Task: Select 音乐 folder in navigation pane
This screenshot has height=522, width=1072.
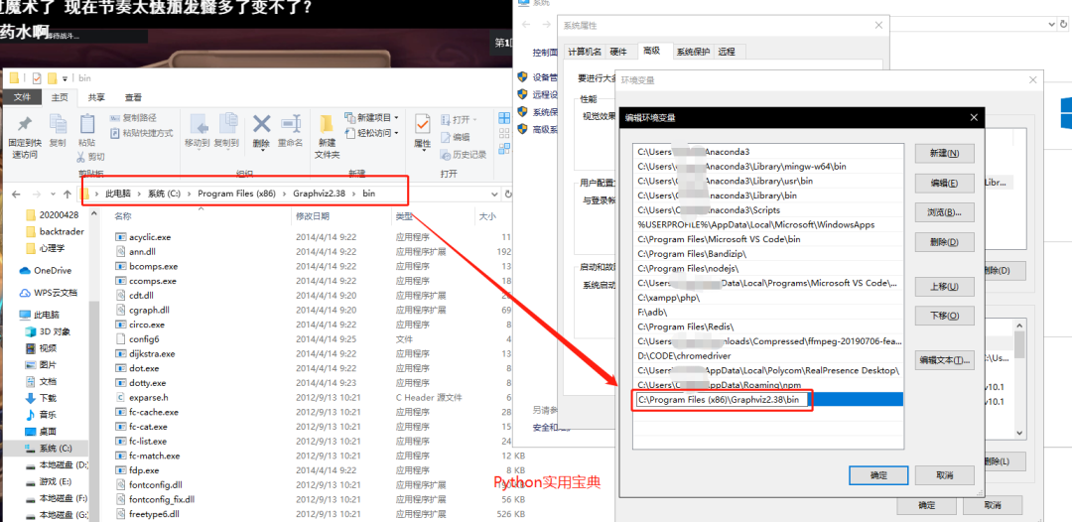Action: pyautogui.click(x=41, y=414)
